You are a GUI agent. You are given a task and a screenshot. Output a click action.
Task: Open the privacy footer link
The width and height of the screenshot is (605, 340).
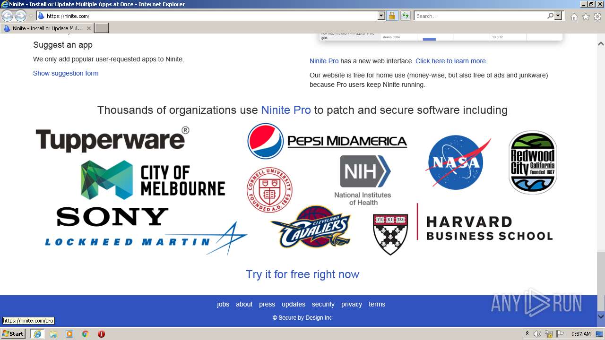352,304
